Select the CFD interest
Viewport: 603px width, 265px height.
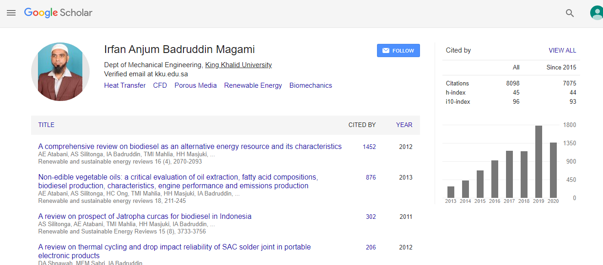pyautogui.click(x=160, y=85)
